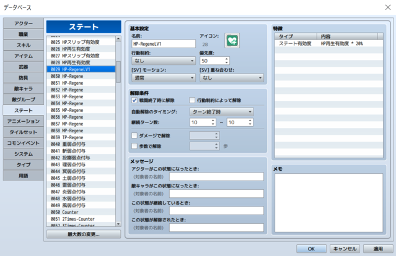Click the OK button
The width and height of the screenshot is (396, 256).
(311, 249)
